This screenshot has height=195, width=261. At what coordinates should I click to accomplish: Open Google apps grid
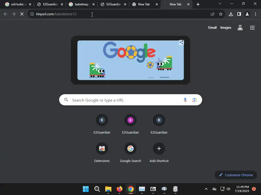click(x=252, y=28)
